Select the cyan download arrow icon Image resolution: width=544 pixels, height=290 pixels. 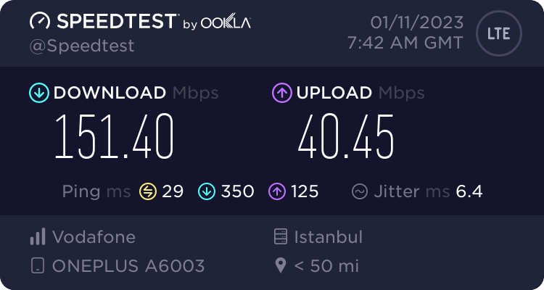click(x=39, y=93)
